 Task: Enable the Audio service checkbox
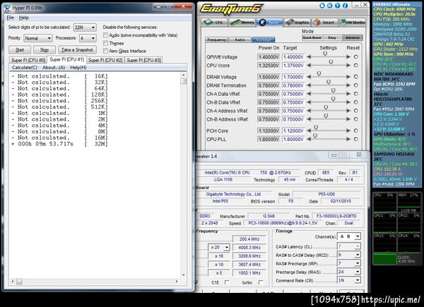coord(105,35)
